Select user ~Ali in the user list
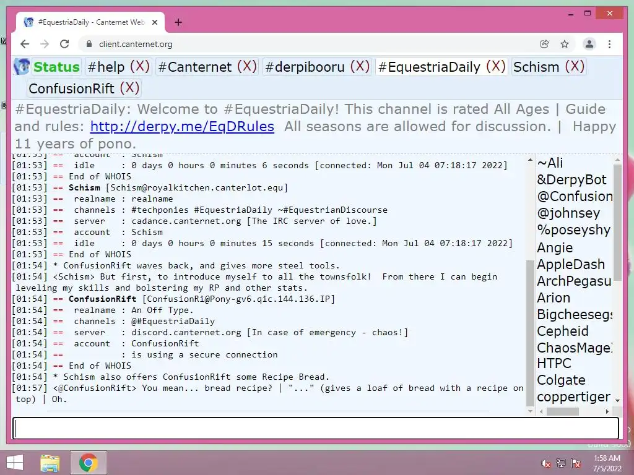 point(550,163)
